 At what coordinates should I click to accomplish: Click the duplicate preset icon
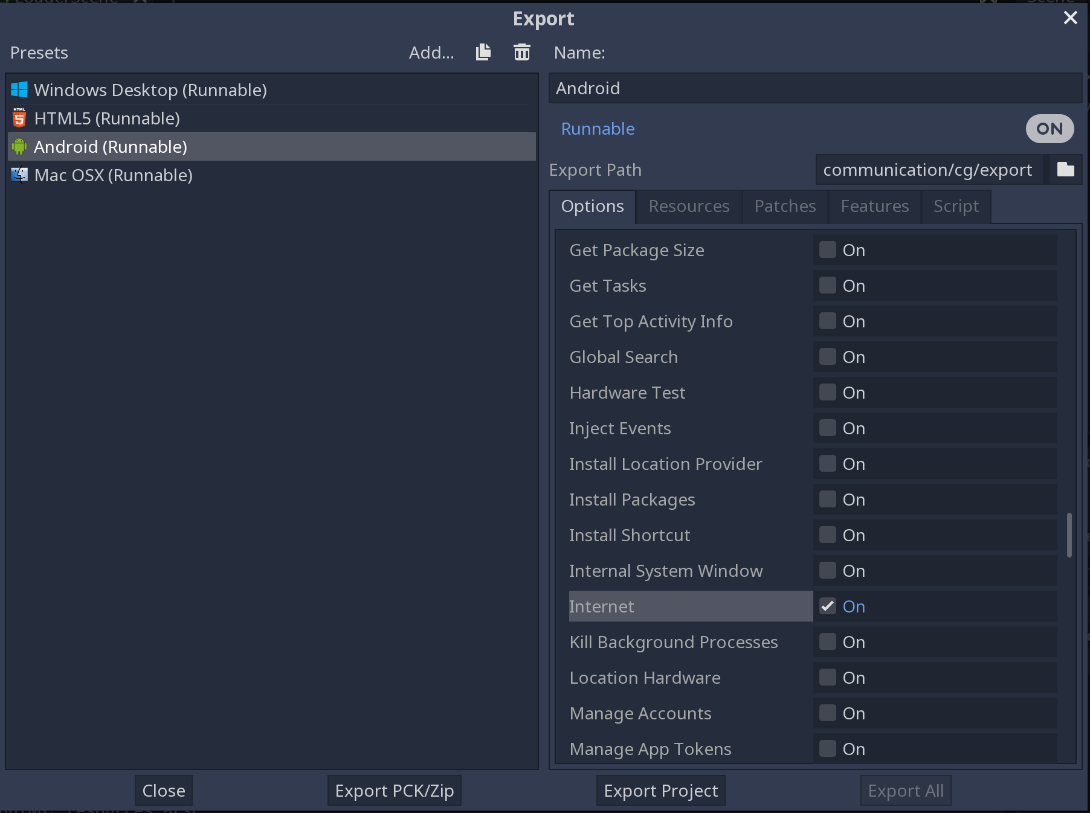click(x=483, y=52)
